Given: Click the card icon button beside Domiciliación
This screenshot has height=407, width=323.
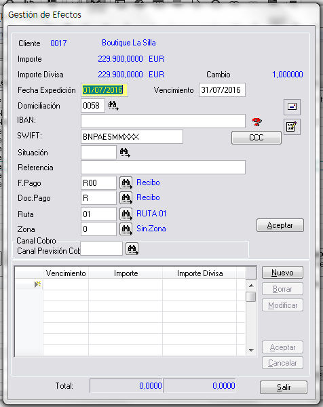Looking at the screenshot, I should click(x=292, y=106).
